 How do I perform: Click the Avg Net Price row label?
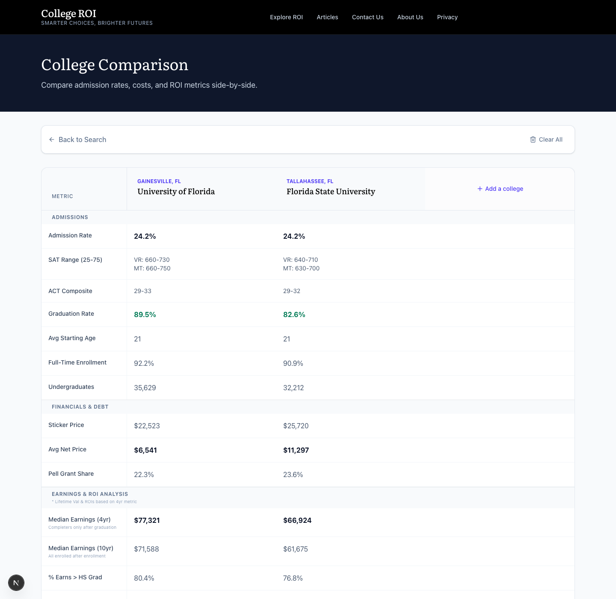[67, 449]
